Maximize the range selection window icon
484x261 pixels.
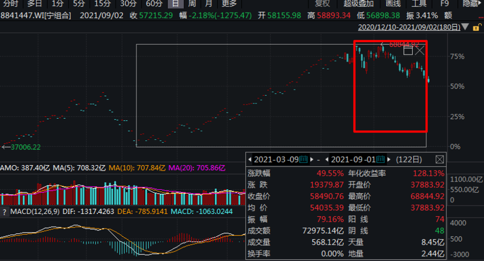408,51
